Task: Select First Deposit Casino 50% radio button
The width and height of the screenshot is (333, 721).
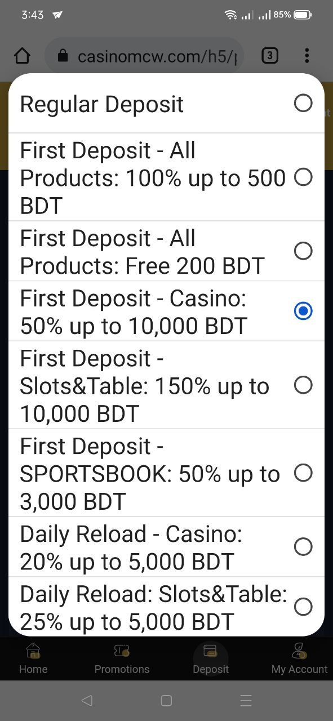Action: click(303, 311)
